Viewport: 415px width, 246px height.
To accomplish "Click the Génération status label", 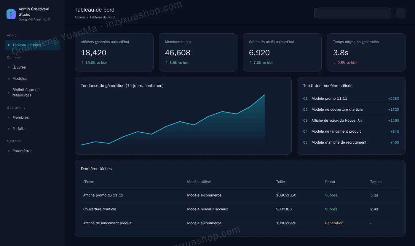I will pyautogui.click(x=334, y=223).
